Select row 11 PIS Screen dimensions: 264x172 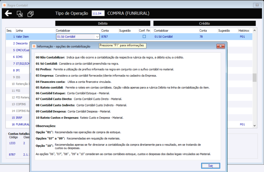pos(18,91)
